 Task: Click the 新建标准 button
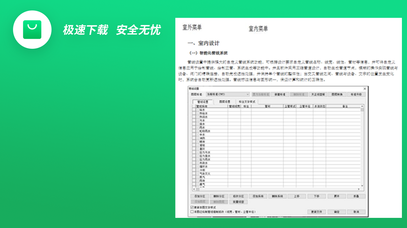click(x=280, y=94)
